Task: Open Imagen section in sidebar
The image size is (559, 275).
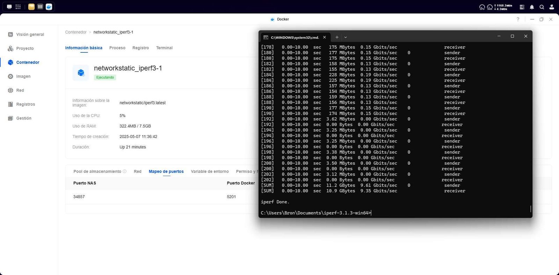Action: tap(23, 76)
